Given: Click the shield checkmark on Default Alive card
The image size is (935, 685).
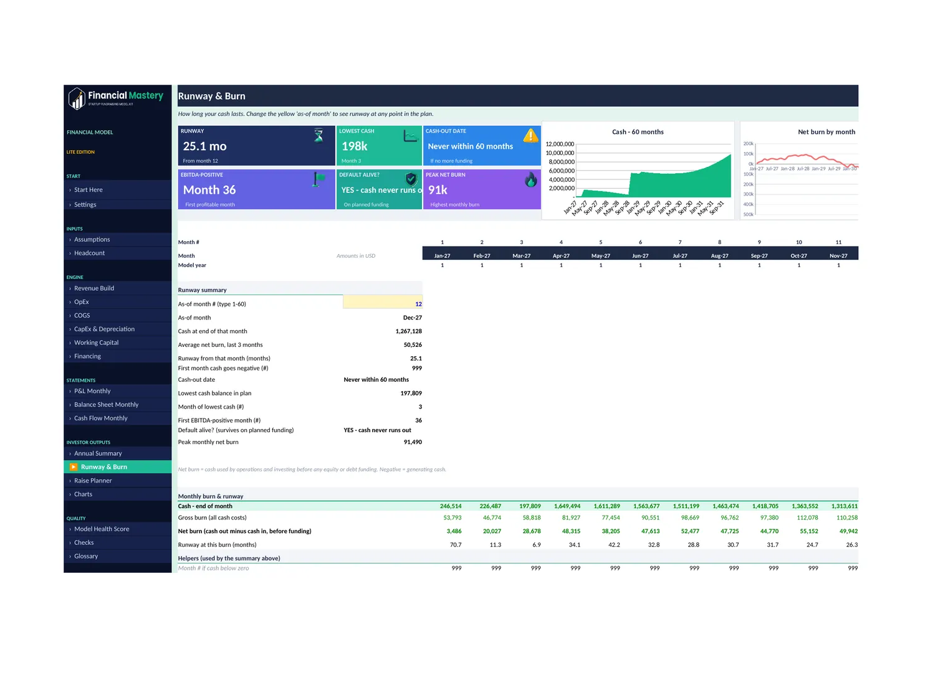Looking at the screenshot, I should coord(411,179).
